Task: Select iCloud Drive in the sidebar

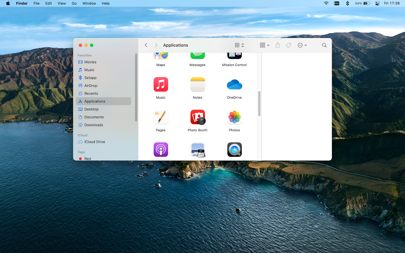Action: [104, 142]
